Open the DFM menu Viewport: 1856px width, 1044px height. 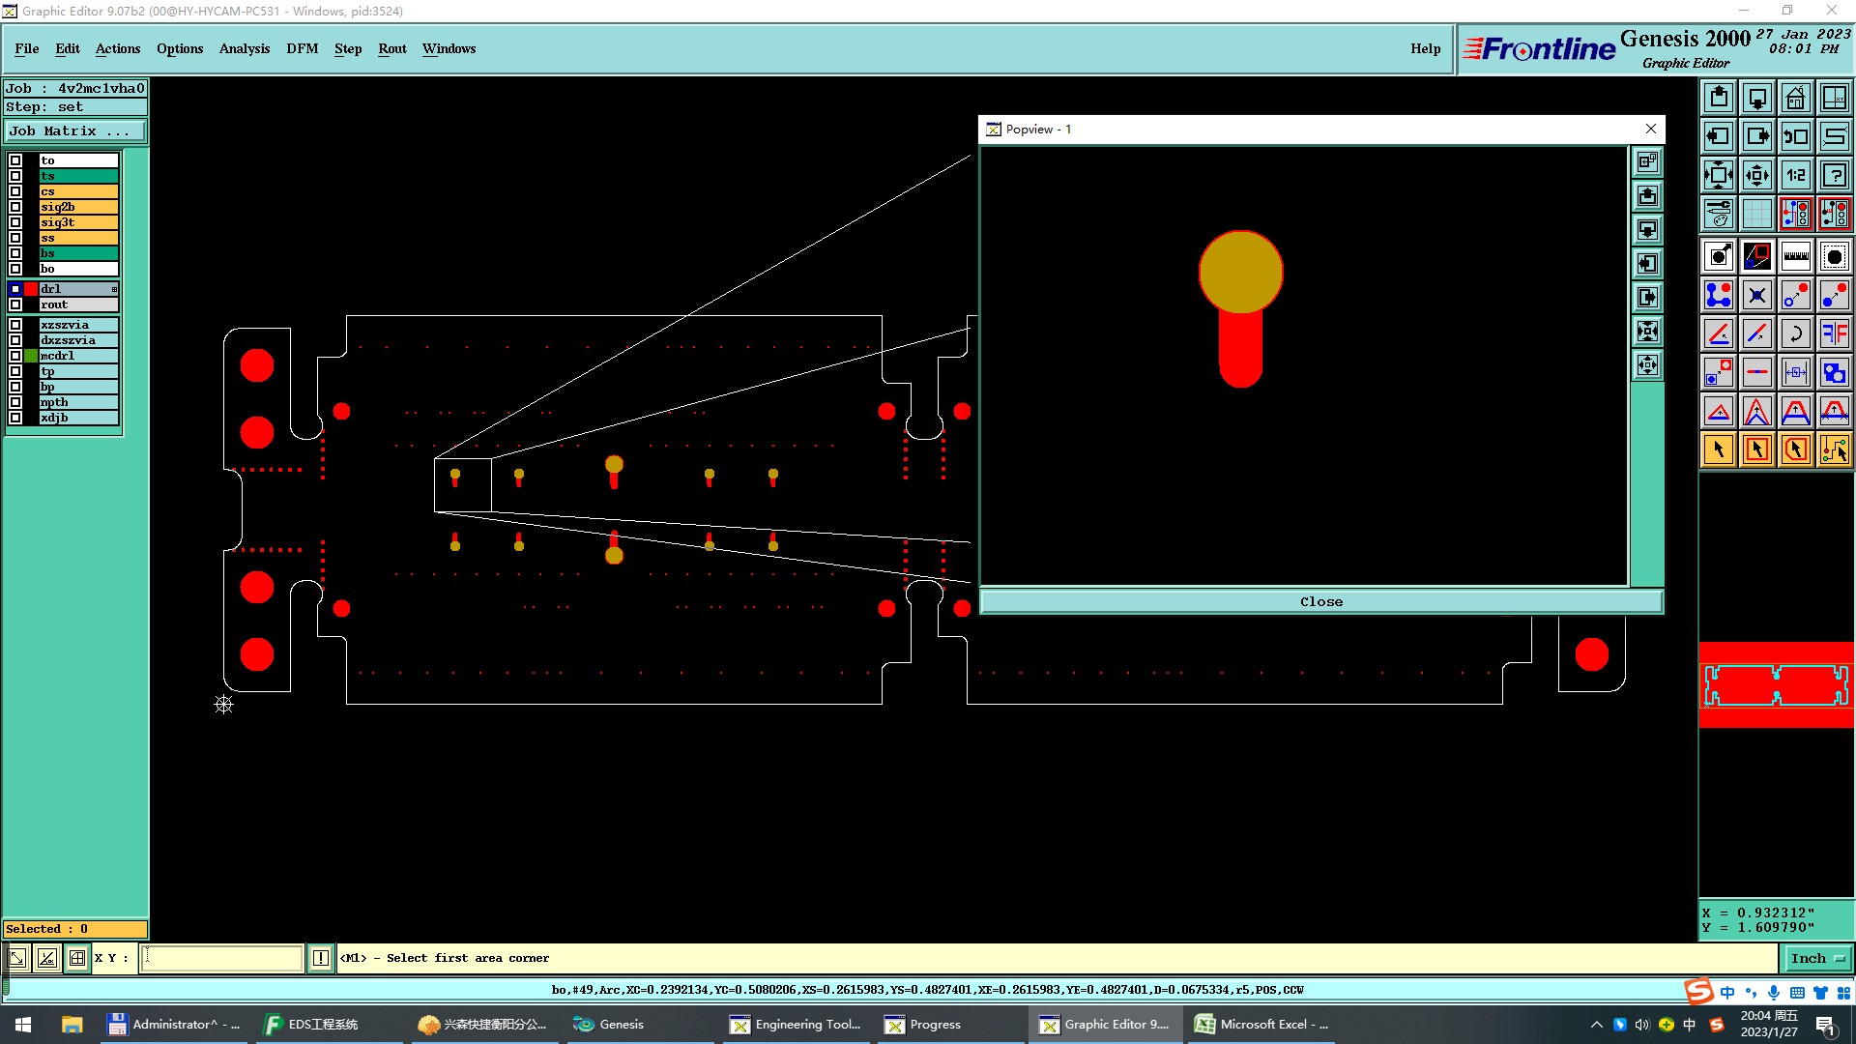(x=302, y=48)
